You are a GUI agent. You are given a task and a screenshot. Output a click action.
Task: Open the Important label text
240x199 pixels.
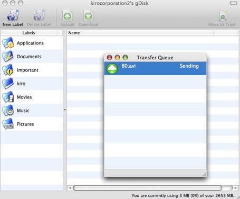(x=27, y=70)
